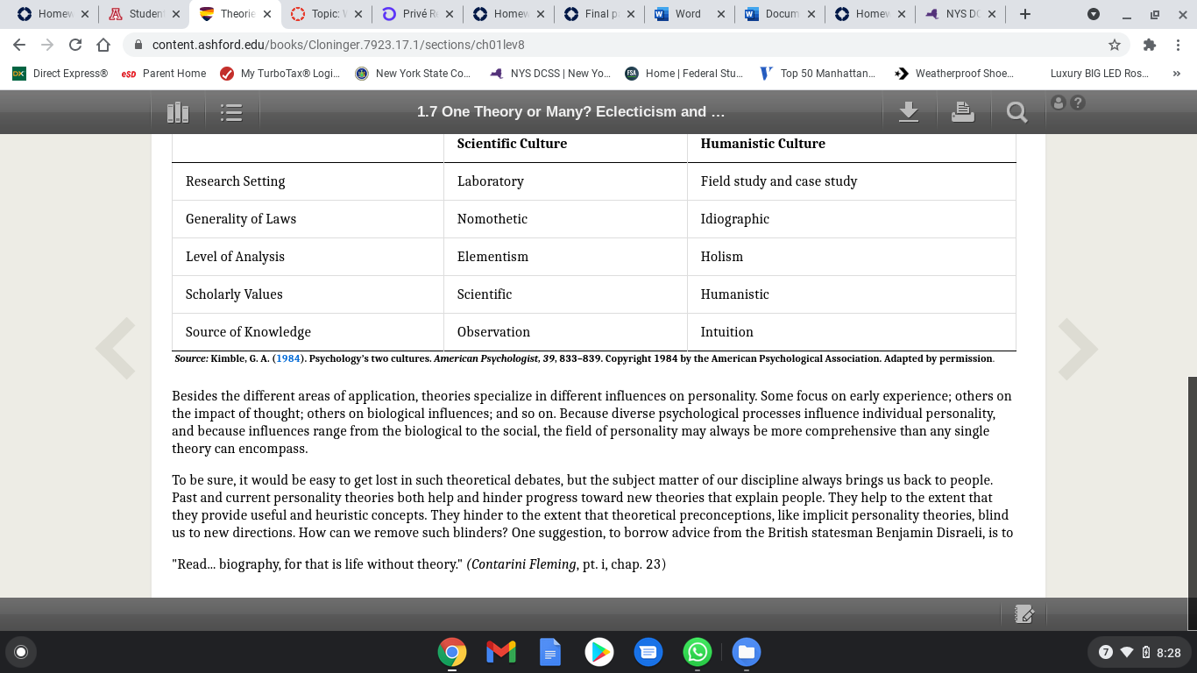Open My TurboTax Login bookmark
The width and height of the screenshot is (1197, 673).
(280, 74)
